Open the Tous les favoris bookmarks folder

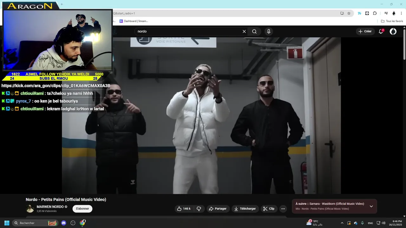[392, 21]
